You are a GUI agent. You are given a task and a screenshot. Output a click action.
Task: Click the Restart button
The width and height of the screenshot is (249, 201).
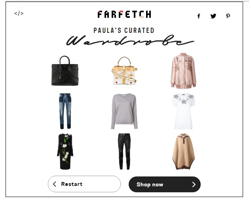84,184
